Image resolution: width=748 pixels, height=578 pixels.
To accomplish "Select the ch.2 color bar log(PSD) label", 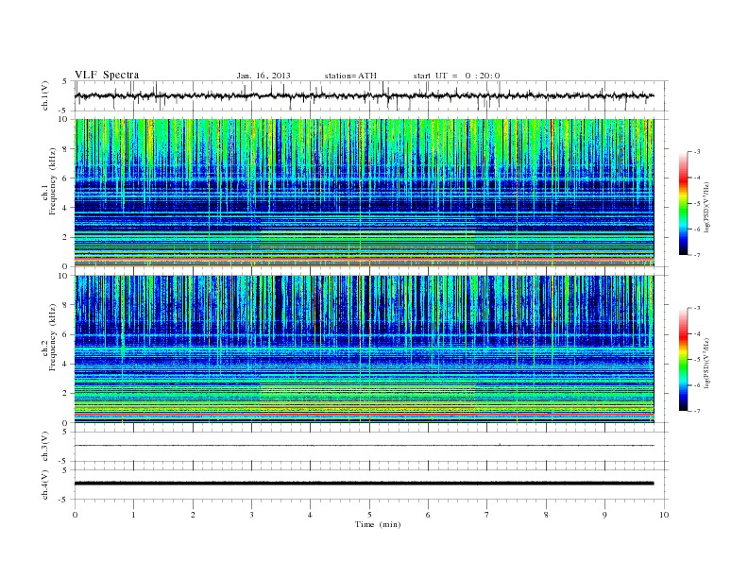I will (x=706, y=363).
